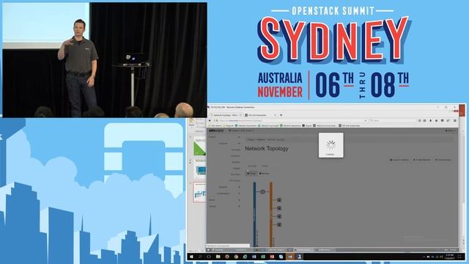Click the router node in topology
Image resolution: width=469 pixels, height=264 pixels.
coord(262,191)
